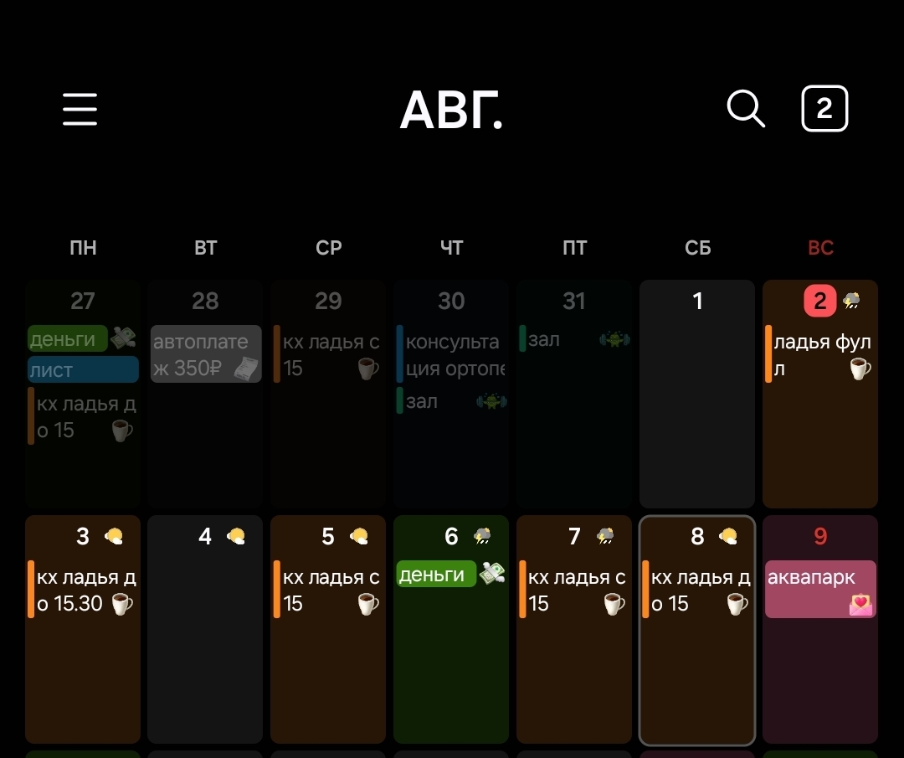Screen dimensions: 904x758
Task: Open консультация ортопед event
Action: pos(451,354)
